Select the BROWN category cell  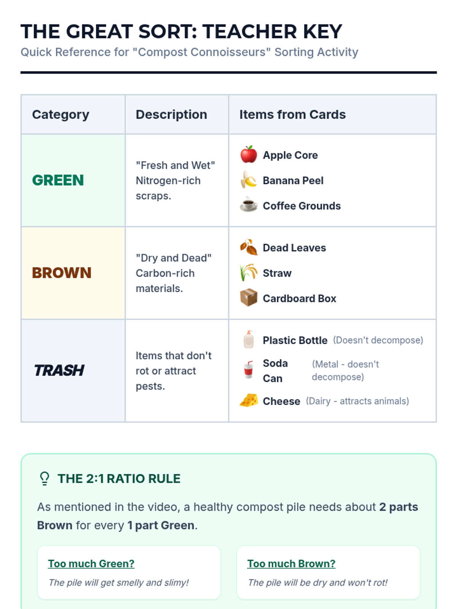pyautogui.click(x=73, y=273)
